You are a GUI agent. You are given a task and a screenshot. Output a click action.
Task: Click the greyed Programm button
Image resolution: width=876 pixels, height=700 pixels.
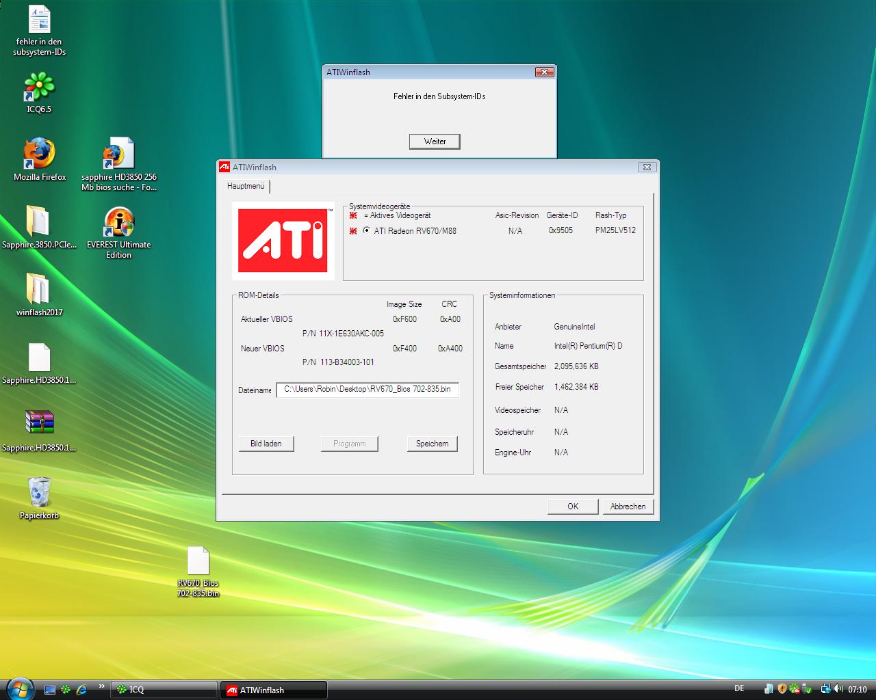(x=350, y=444)
